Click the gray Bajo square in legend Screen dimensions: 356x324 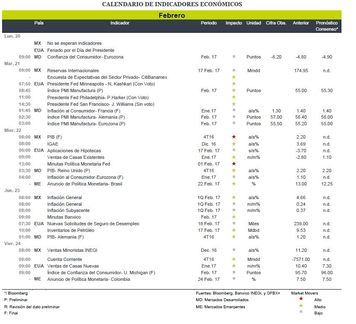301,312
